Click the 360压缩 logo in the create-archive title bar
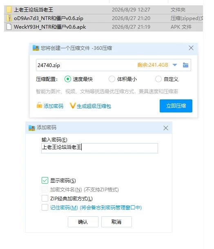 click(x=36, y=48)
